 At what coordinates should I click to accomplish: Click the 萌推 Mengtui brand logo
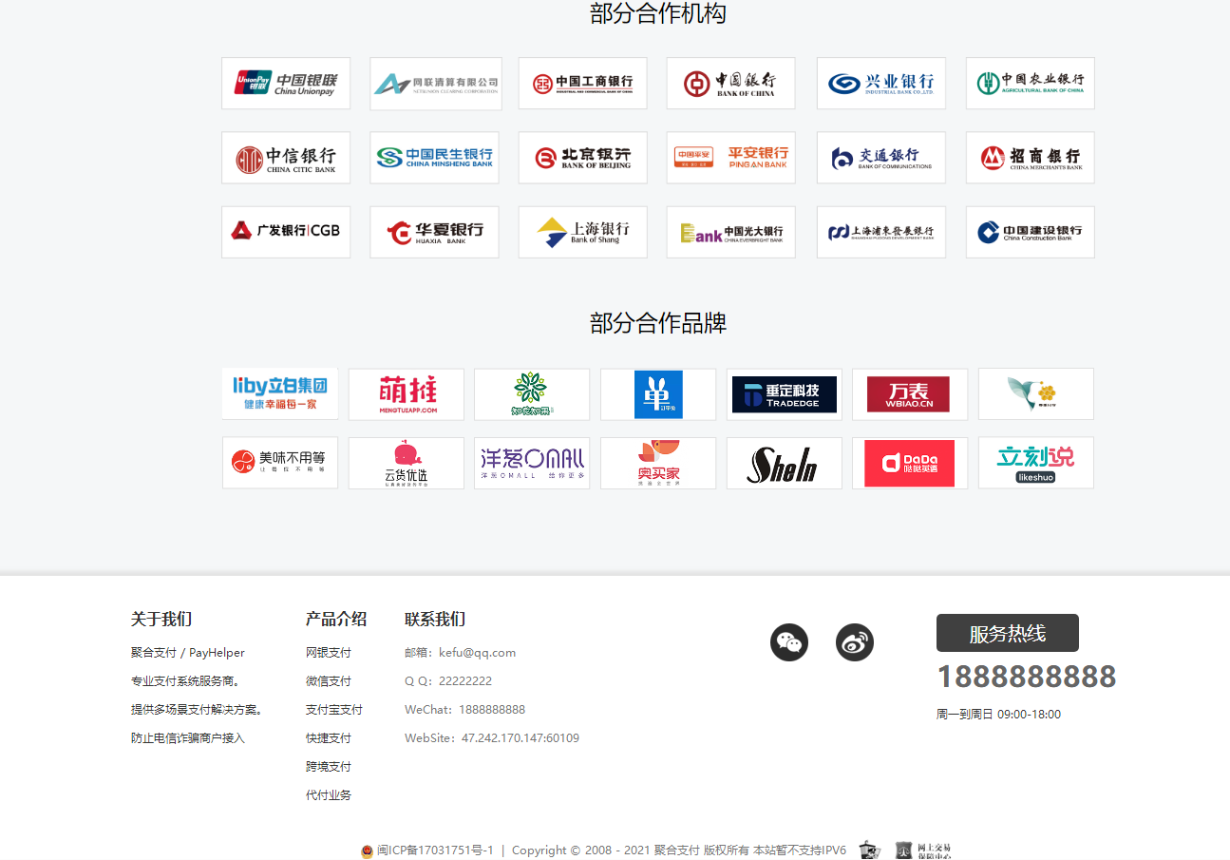pyautogui.click(x=407, y=394)
